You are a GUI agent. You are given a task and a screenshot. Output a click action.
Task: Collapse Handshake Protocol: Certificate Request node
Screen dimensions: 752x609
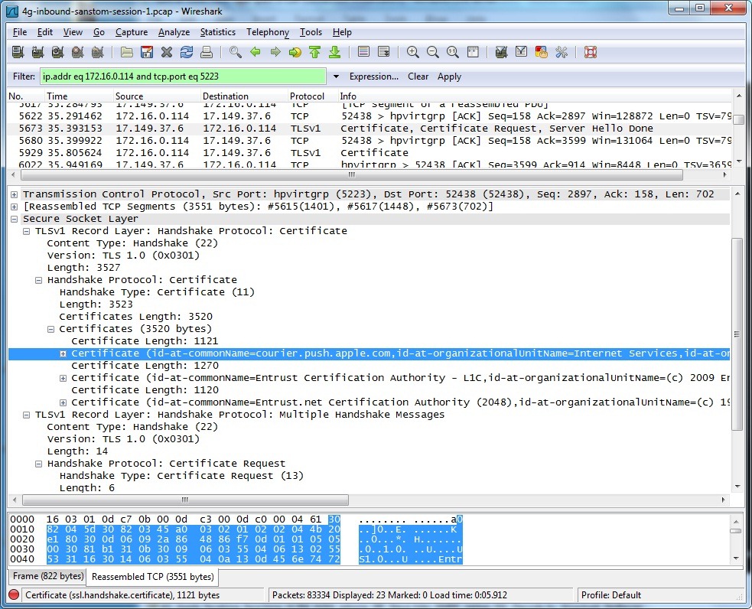[39, 464]
